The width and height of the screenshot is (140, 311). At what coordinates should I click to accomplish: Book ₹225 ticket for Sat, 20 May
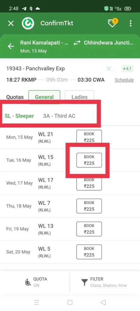click(x=89, y=252)
